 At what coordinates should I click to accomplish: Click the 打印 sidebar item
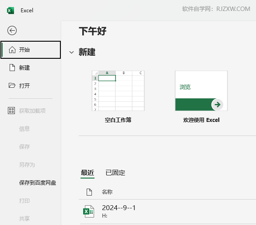pyautogui.click(x=25, y=200)
